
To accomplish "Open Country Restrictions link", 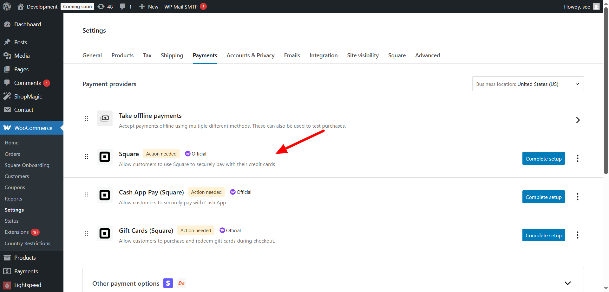I will pos(28,243).
